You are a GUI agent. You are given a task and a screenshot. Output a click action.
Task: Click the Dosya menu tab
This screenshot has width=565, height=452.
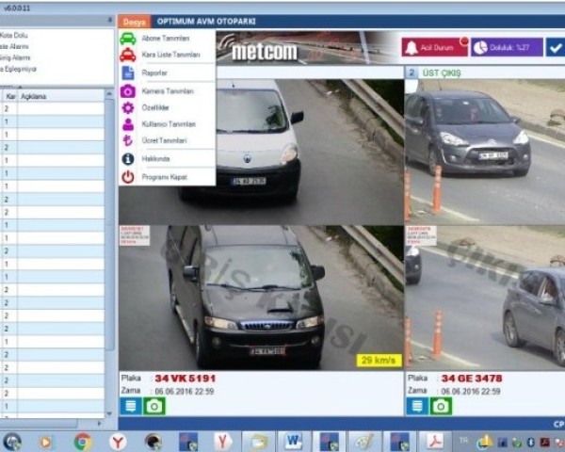pos(135,21)
